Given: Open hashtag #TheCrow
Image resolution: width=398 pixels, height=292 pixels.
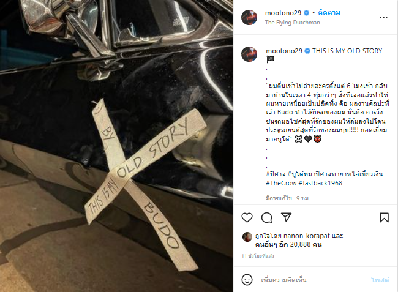Looking at the screenshot, I should 281,183.
